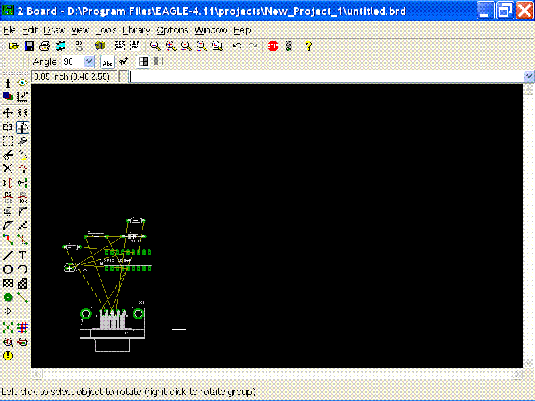This screenshot has width=535, height=401.
Task: Select the Ripup tool
Action: [x=23, y=239]
